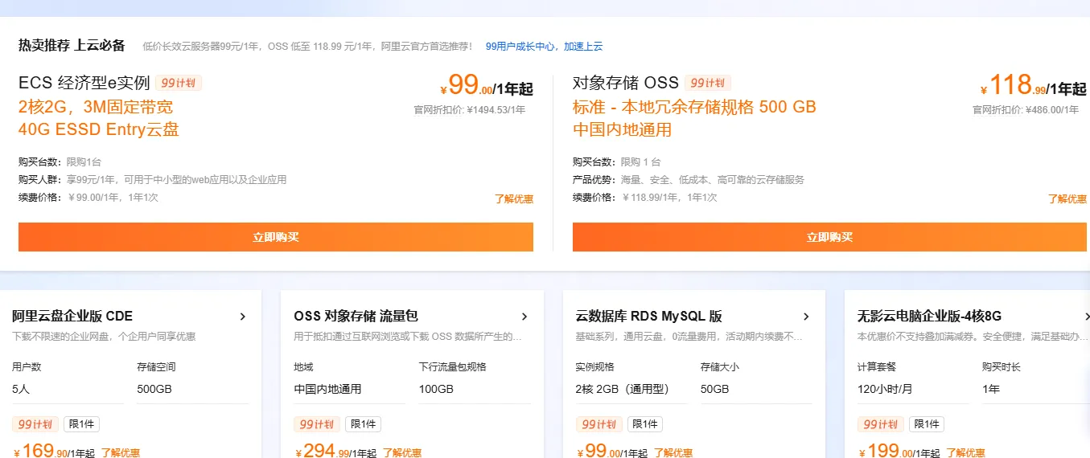Screen dimensions: 1090x458
Task: Open 了解优惠 in the RDS MySQL card
Action: (673, 453)
